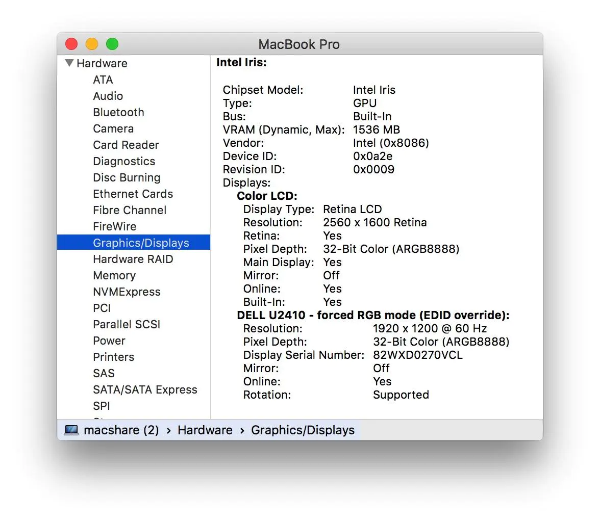
Task: Choose Parallel SCSI in the sidebar
Action: coord(127,324)
